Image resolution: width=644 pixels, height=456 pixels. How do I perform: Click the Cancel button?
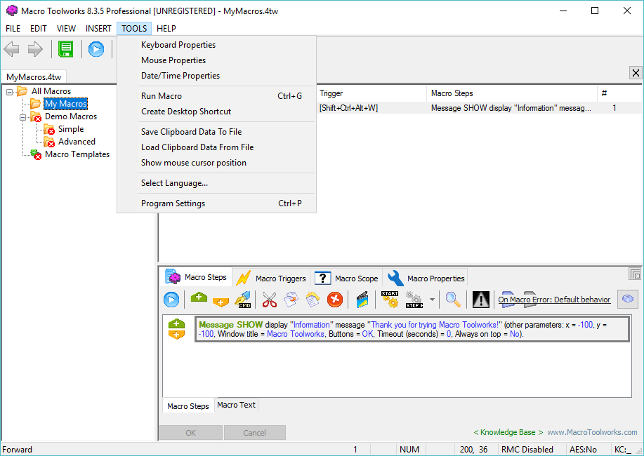point(255,433)
